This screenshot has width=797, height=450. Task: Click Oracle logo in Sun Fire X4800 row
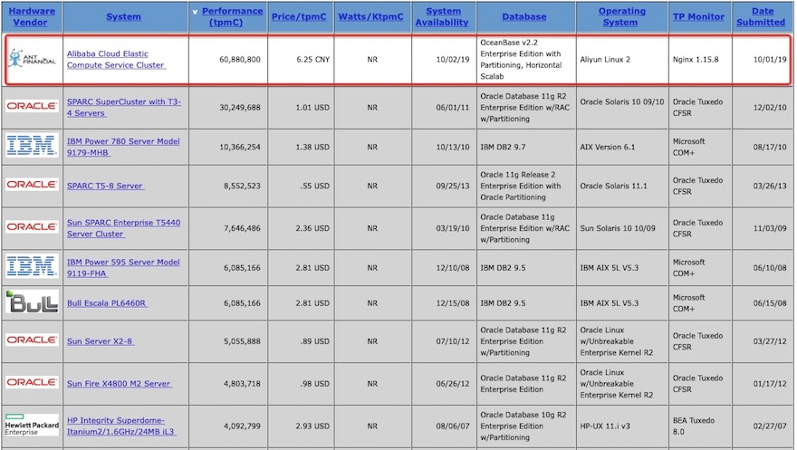click(x=32, y=382)
